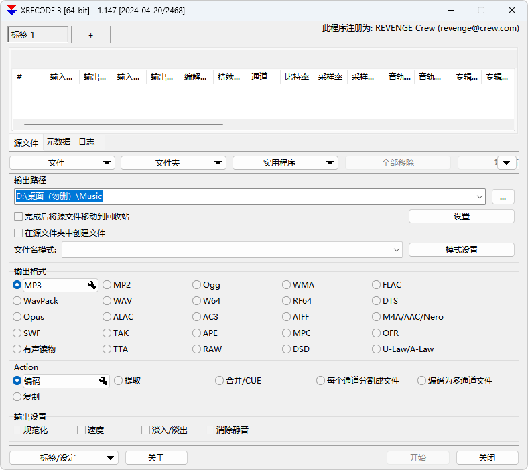
Task: Select the RAW output format
Action: 207,349
